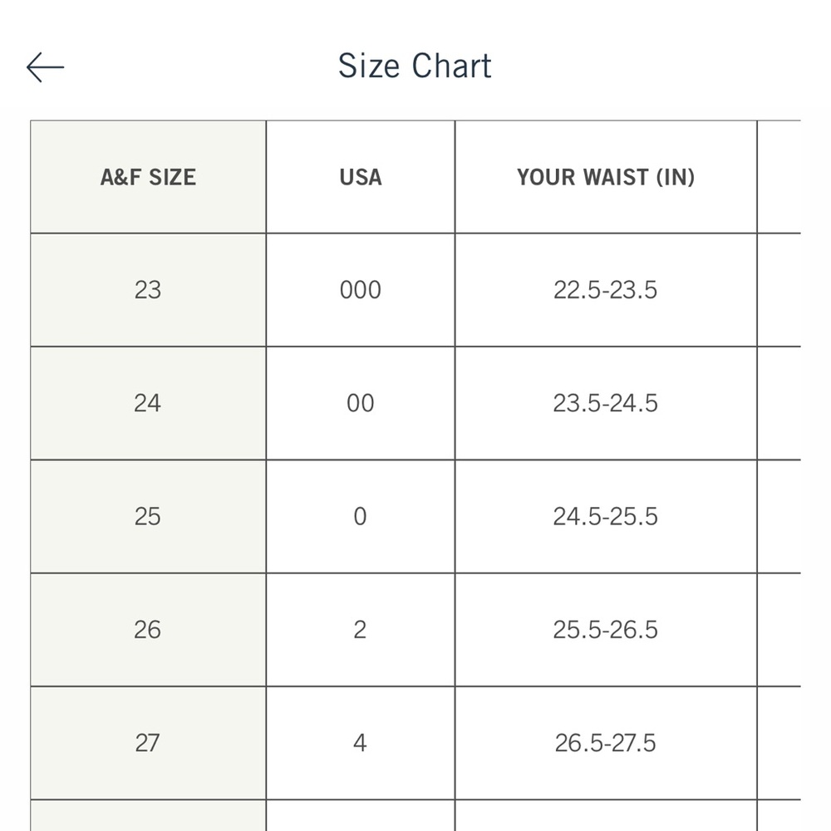Viewport: 831px width, 831px height.
Task: Select A&F size 23 cell
Action: coord(149,290)
